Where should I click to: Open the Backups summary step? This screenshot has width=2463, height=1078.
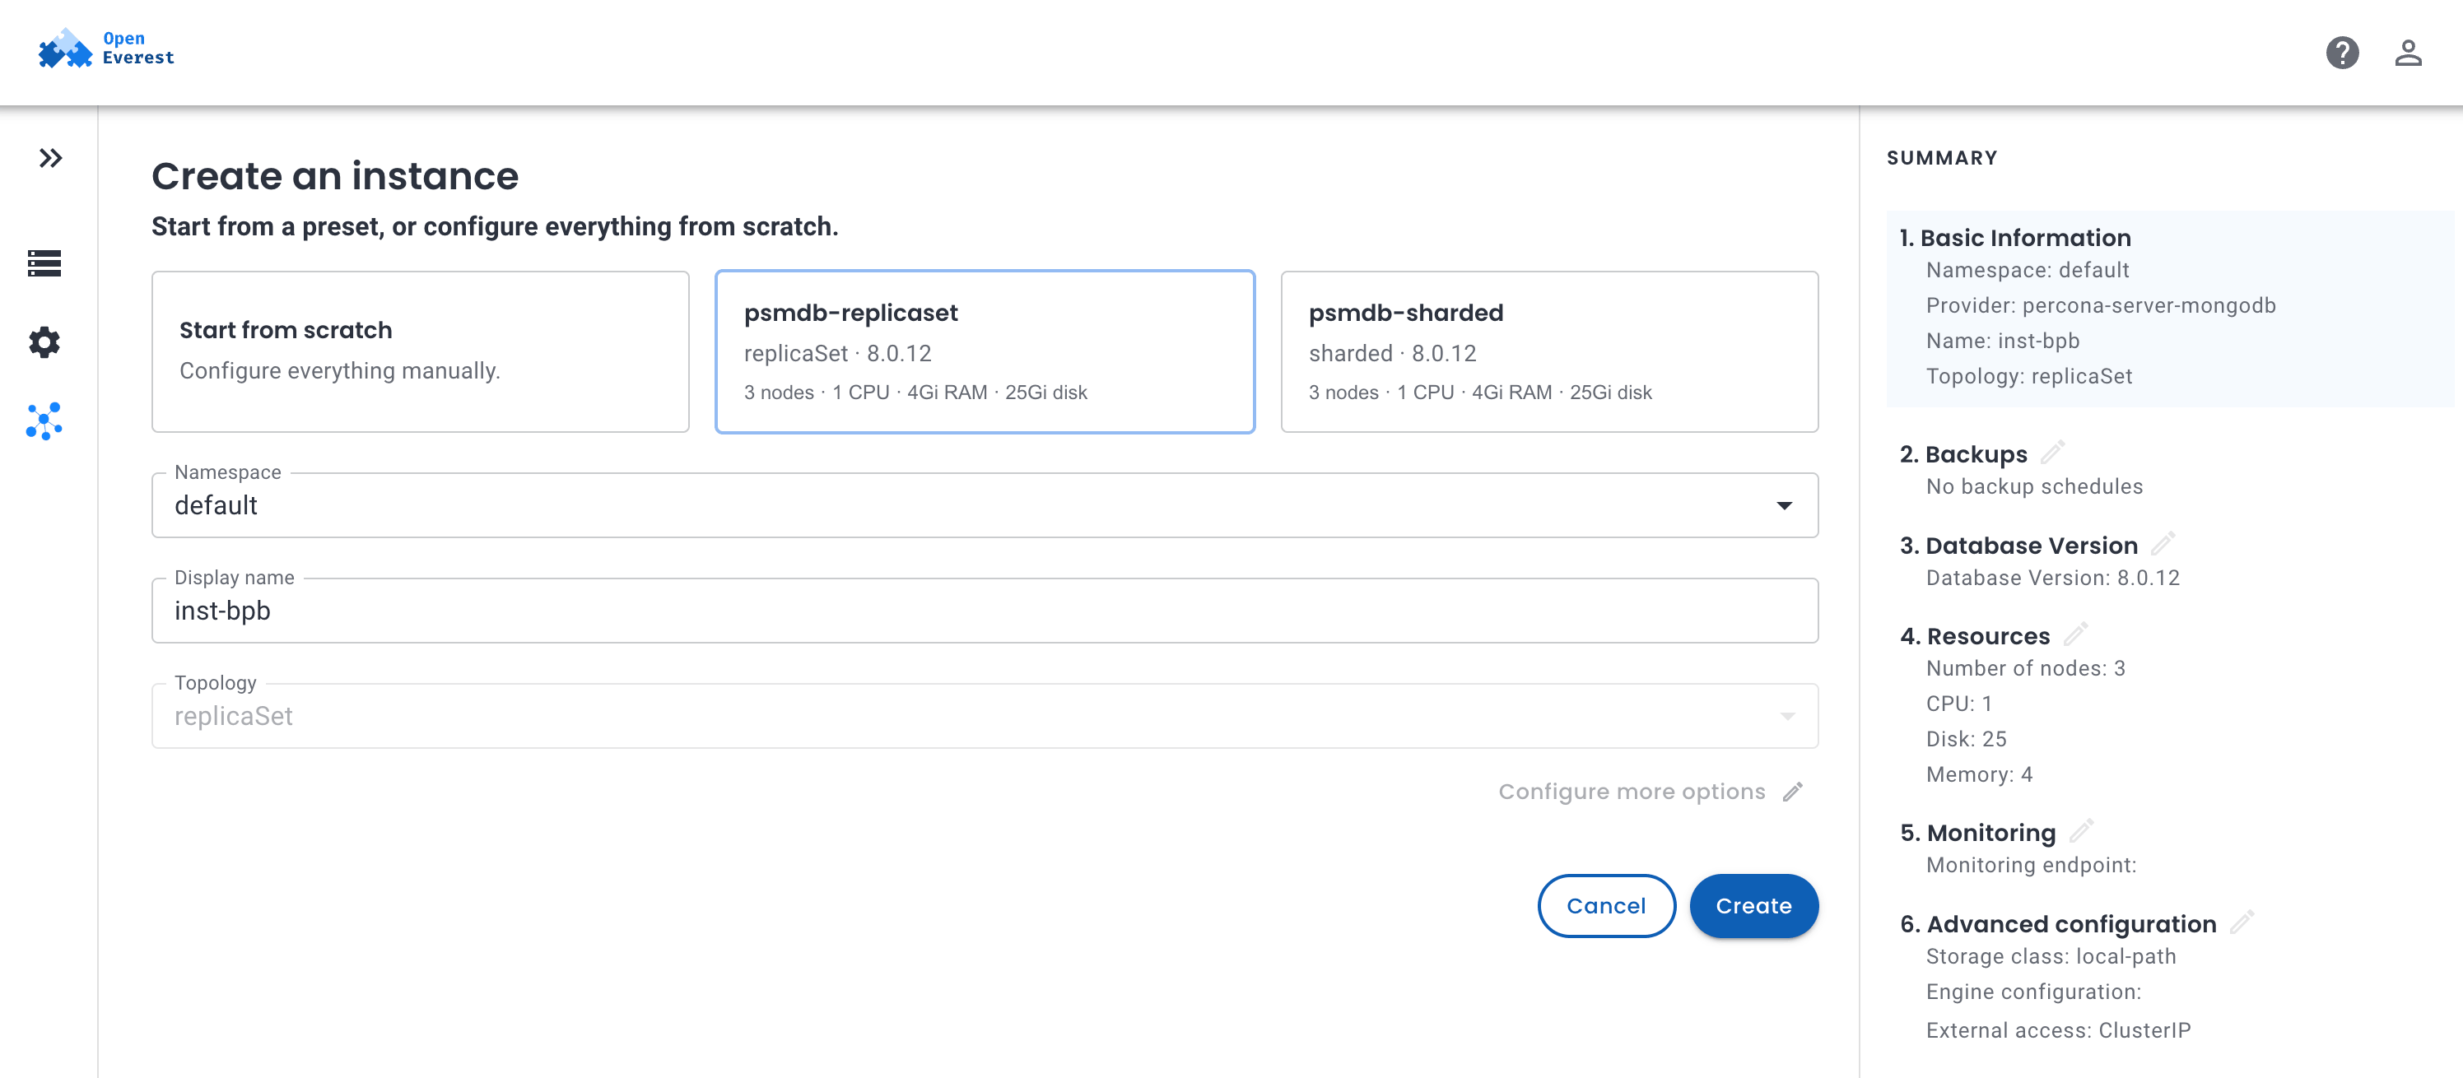1963,454
